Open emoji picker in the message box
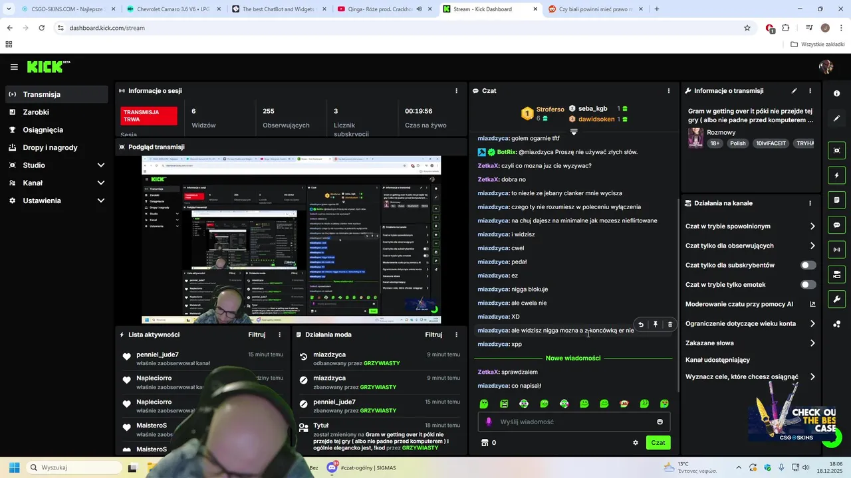 [x=660, y=422]
